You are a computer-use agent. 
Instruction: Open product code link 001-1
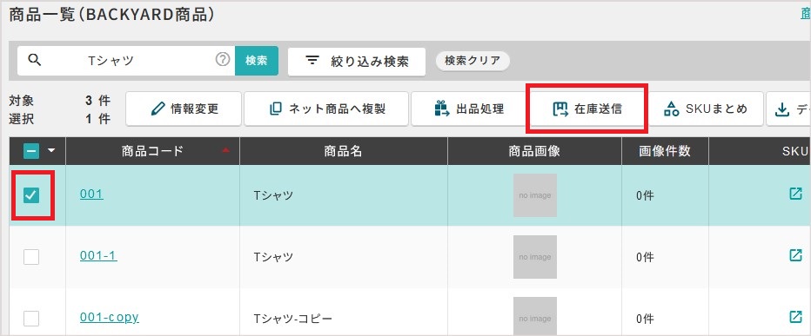pos(98,255)
